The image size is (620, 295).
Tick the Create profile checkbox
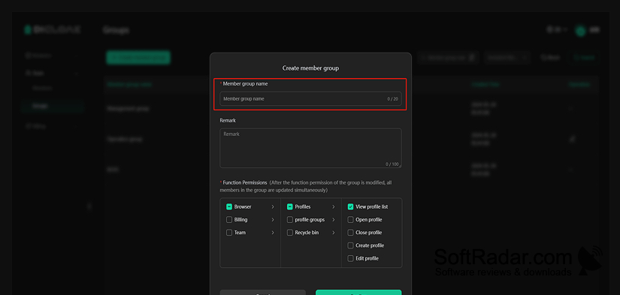click(350, 245)
